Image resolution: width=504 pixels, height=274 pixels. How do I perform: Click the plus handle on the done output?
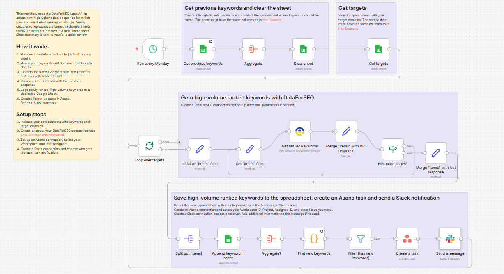pos(178,142)
